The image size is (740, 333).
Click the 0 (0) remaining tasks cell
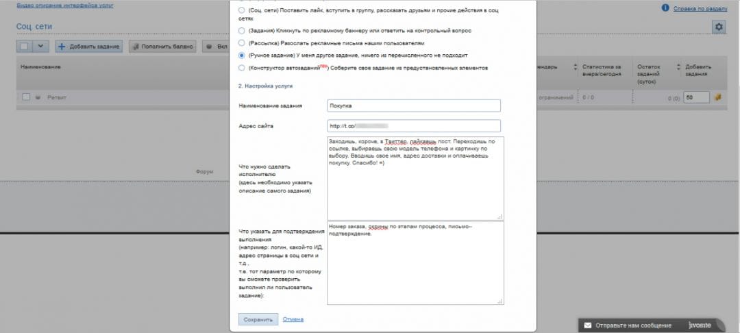pos(673,99)
